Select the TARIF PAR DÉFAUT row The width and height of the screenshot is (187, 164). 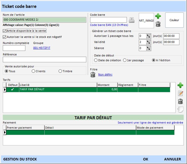pyautogui.click(x=88, y=90)
